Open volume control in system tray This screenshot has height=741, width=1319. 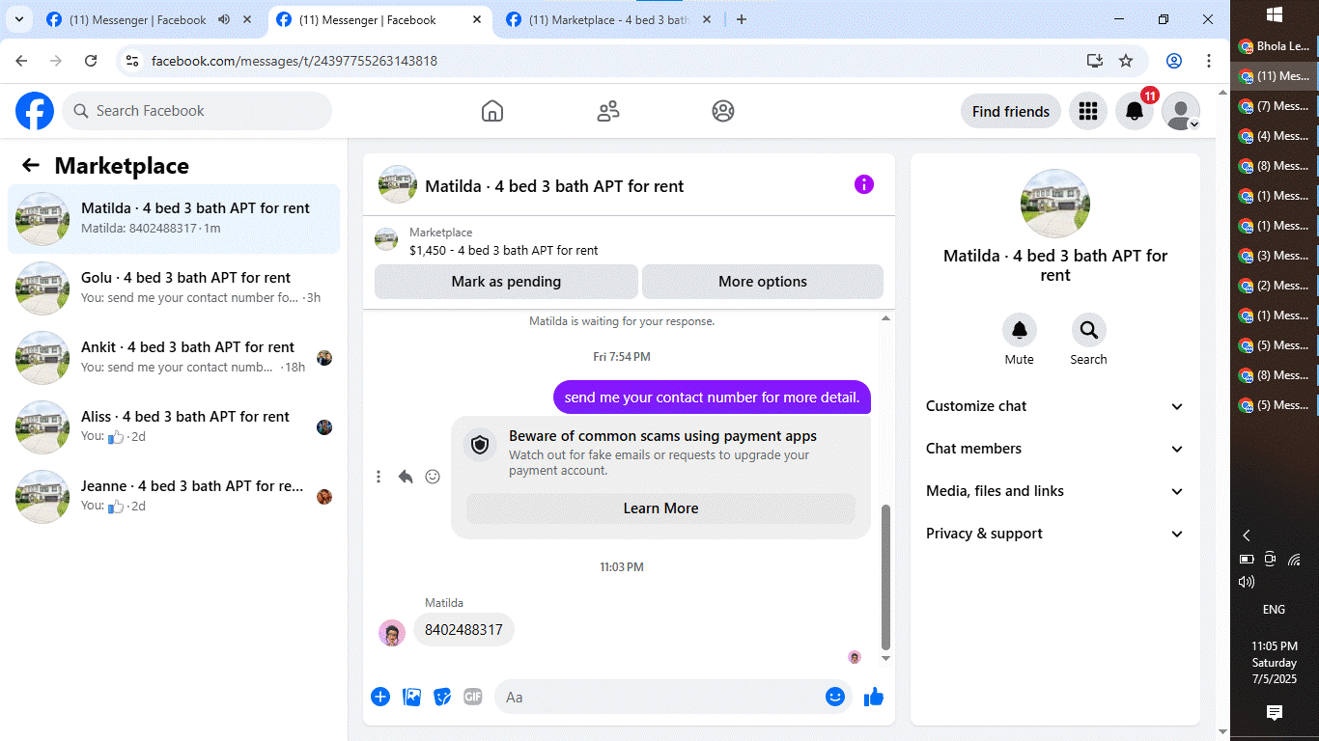pyautogui.click(x=1247, y=582)
